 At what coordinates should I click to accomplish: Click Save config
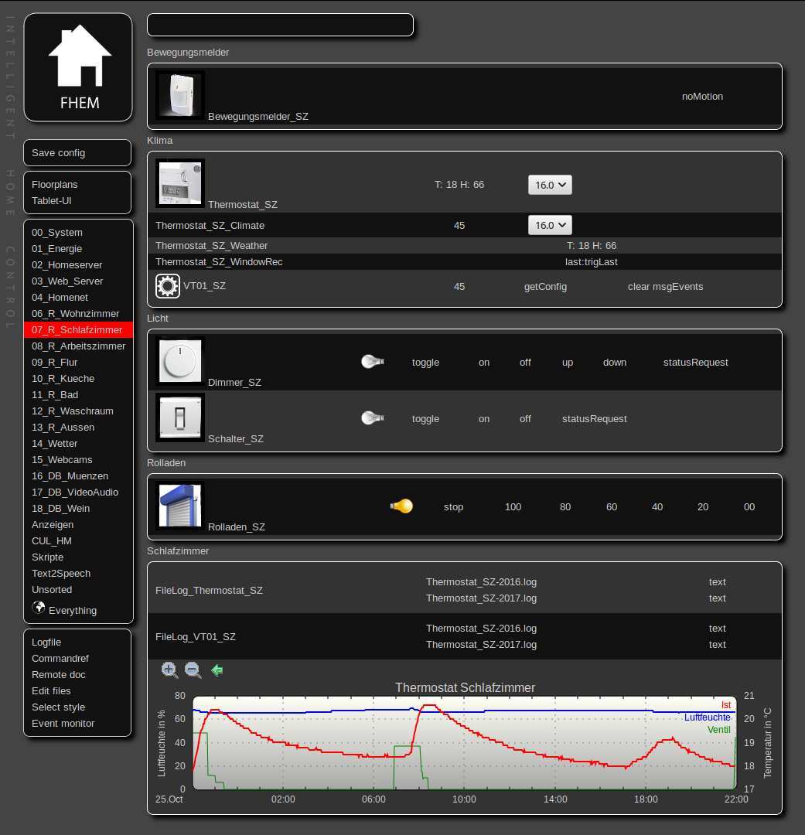59,153
